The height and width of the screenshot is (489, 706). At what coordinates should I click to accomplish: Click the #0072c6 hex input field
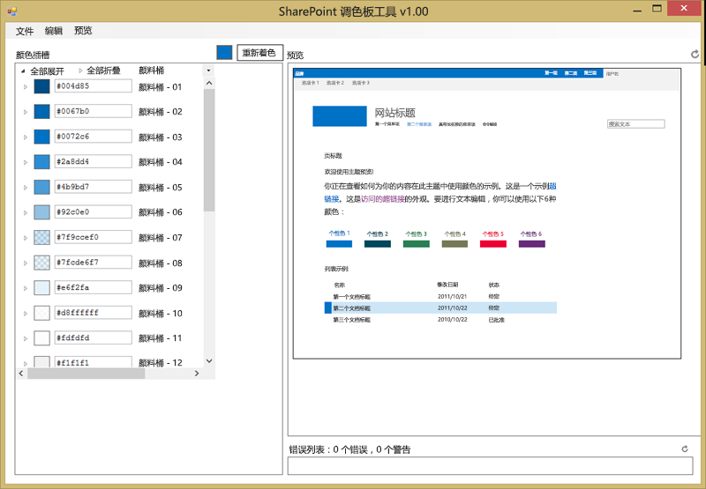[x=94, y=137]
